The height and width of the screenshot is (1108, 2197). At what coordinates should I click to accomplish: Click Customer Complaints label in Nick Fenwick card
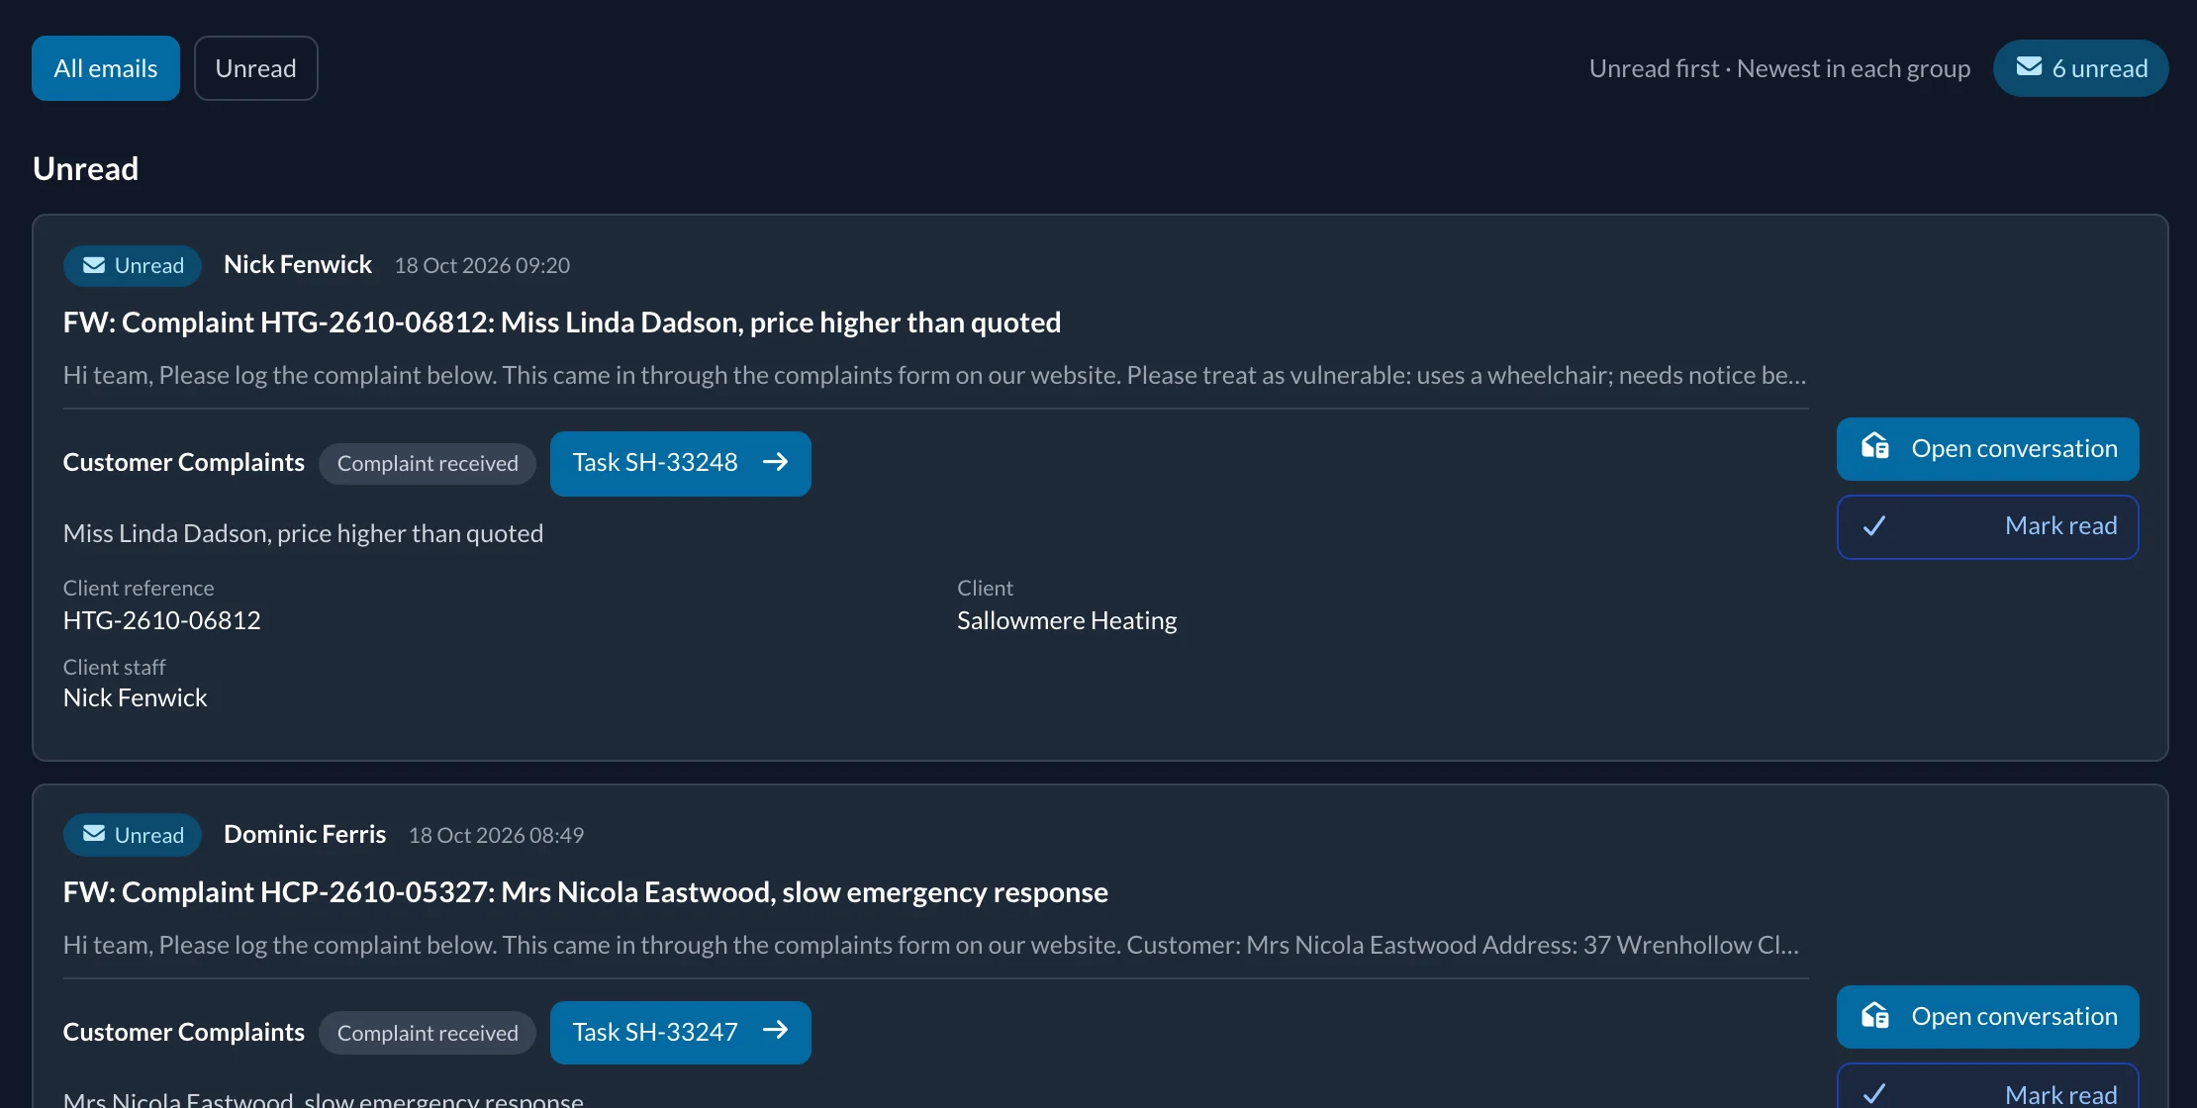click(x=183, y=462)
